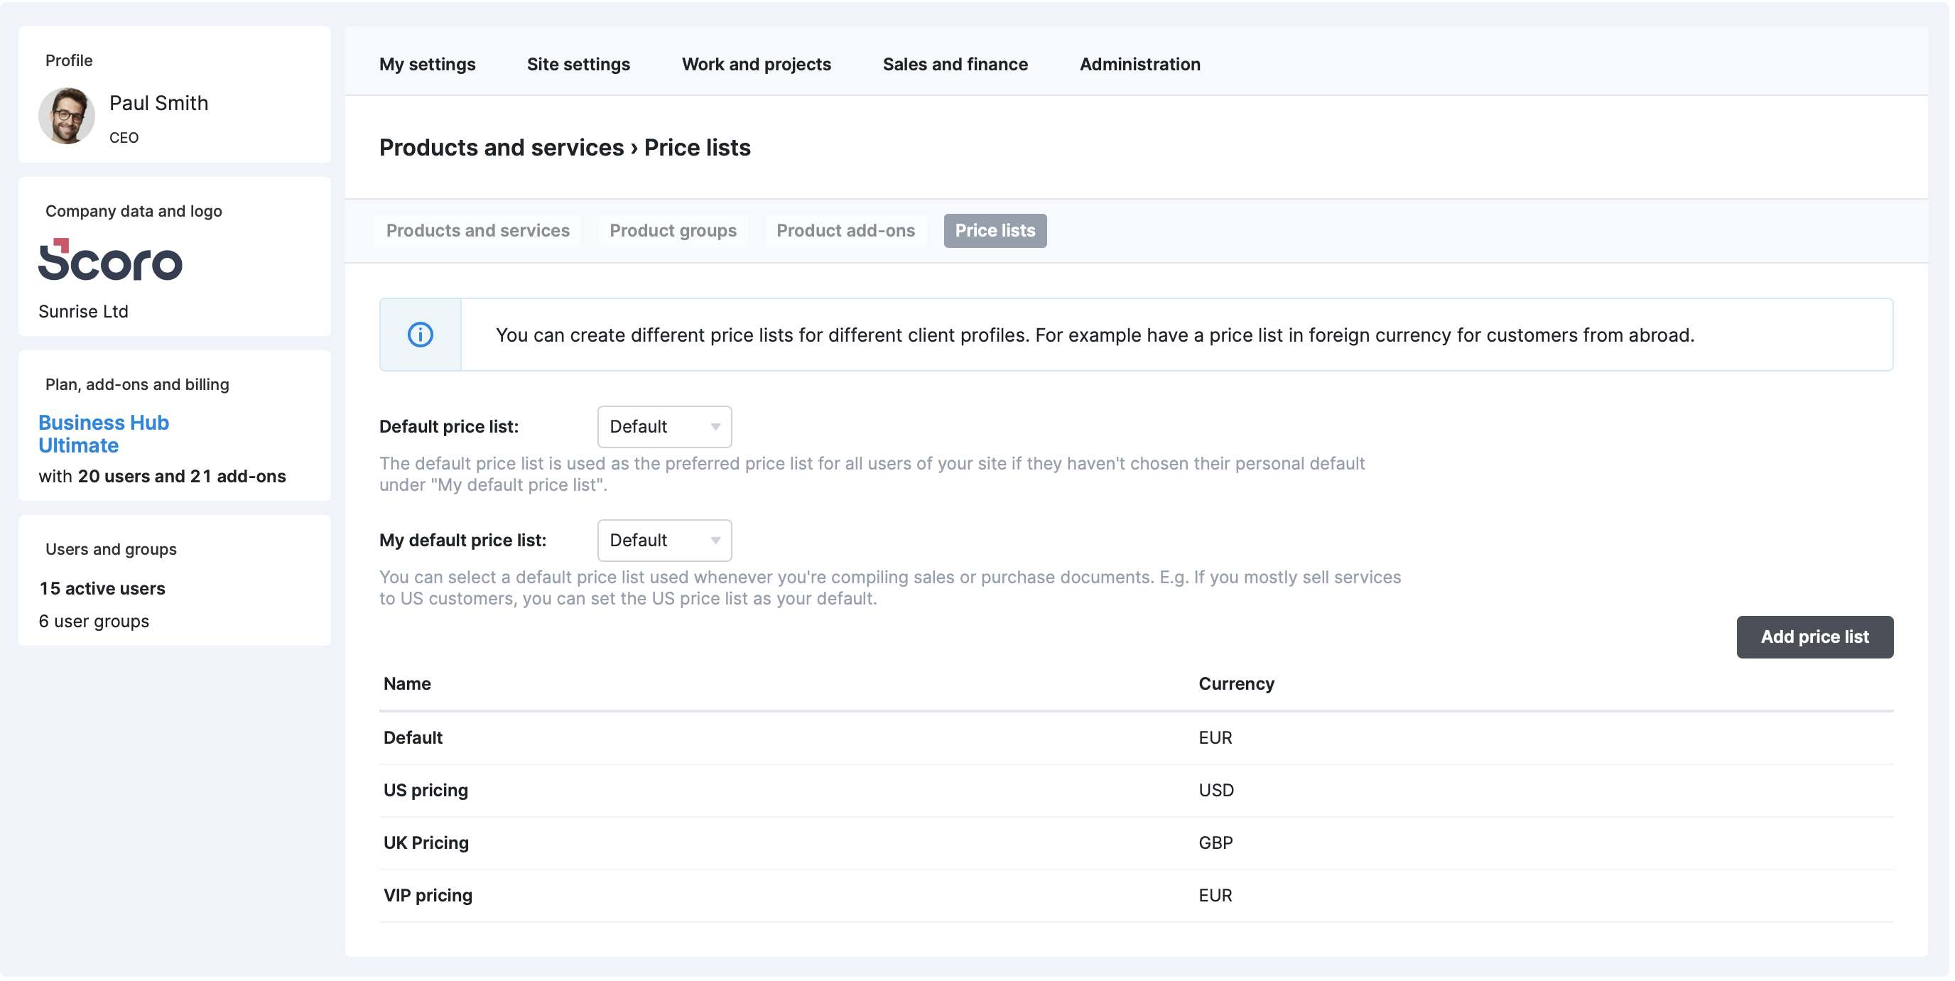Click the Products and services breadcrumb title
Screen dimensions: 1955x981
(x=501, y=147)
